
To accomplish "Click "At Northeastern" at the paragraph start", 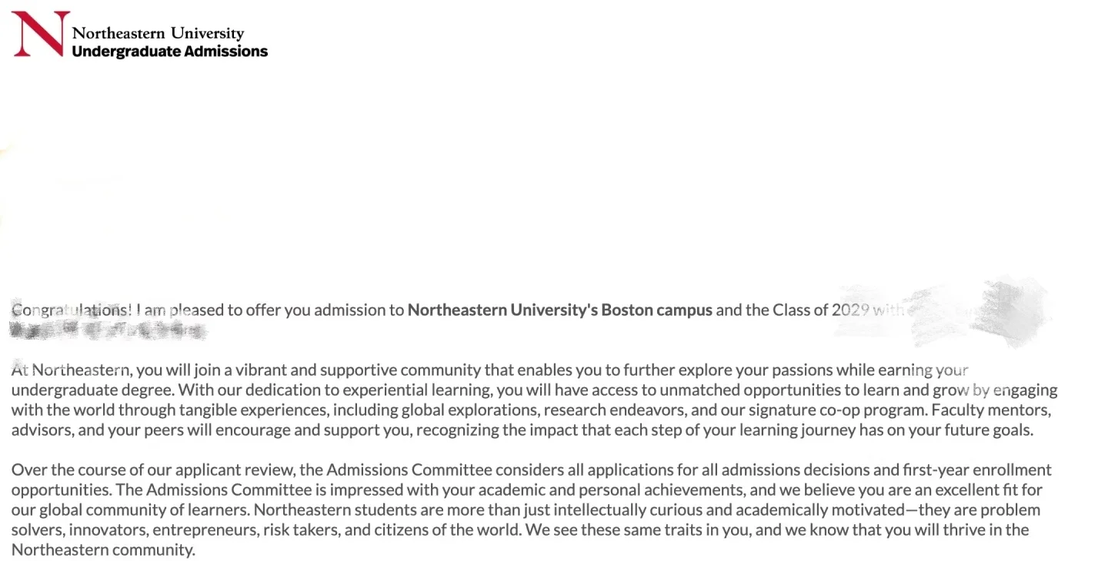I will 71,370.
